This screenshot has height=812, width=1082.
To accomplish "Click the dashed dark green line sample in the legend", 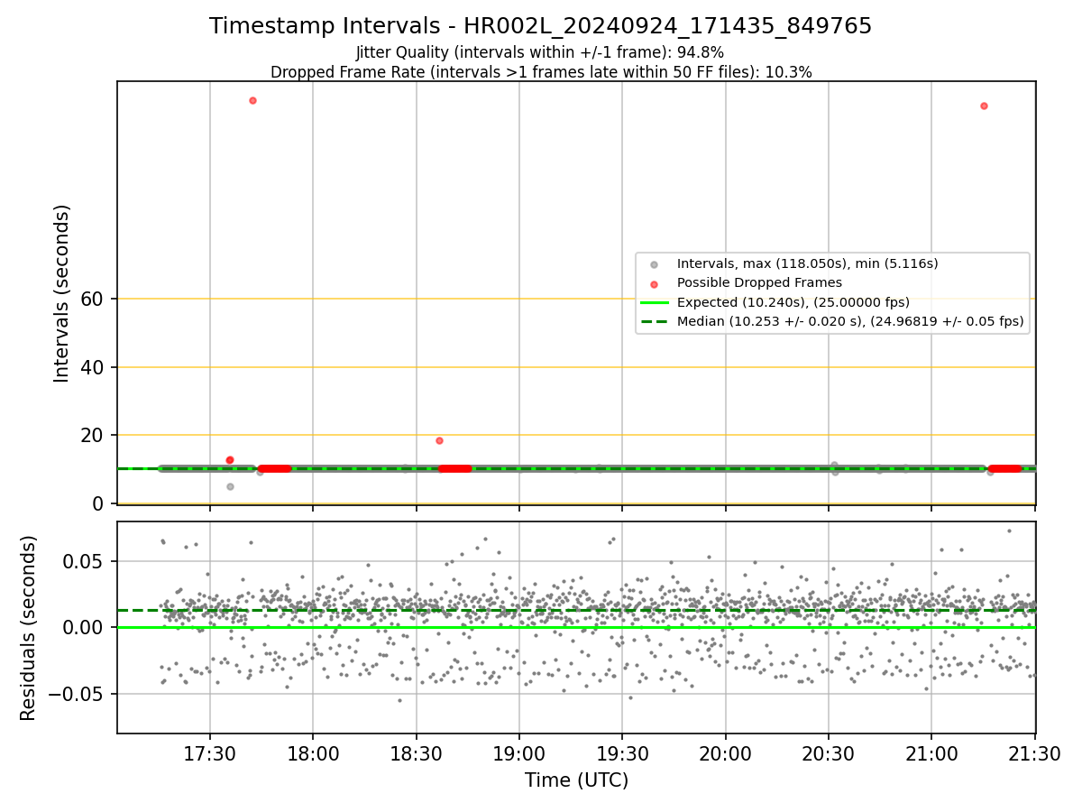I will tap(655, 321).
